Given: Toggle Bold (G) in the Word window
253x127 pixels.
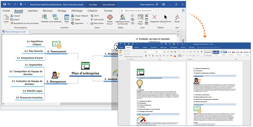Looking at the screenshot, I should coord(146,56).
